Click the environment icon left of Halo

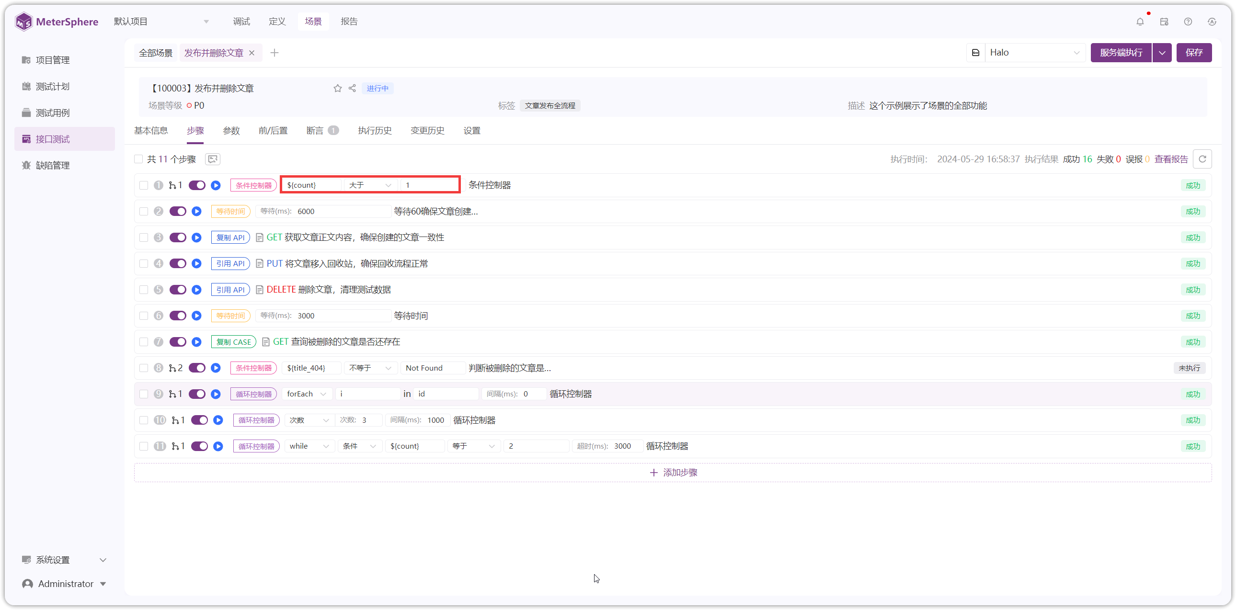975,53
